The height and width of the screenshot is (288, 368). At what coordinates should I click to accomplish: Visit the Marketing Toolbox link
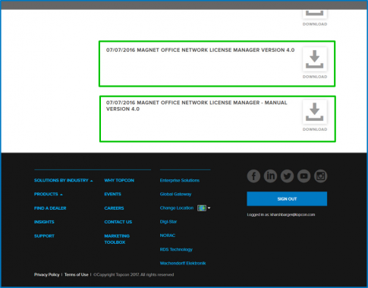point(117,239)
